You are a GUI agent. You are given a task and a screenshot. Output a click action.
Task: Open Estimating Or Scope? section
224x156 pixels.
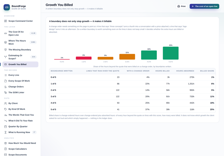pos(20,57)
